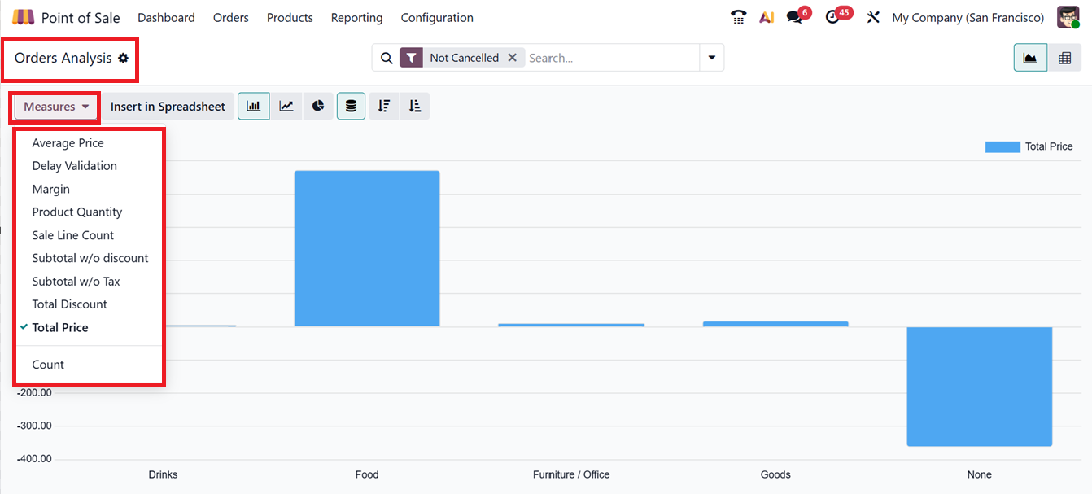Click the Insert in Spreadsheet button

pos(168,107)
